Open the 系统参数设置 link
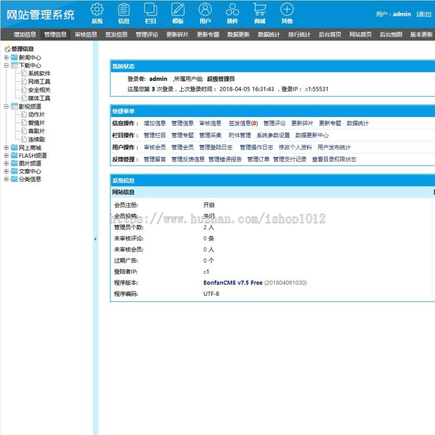This screenshot has width=435, height=435. (x=273, y=135)
